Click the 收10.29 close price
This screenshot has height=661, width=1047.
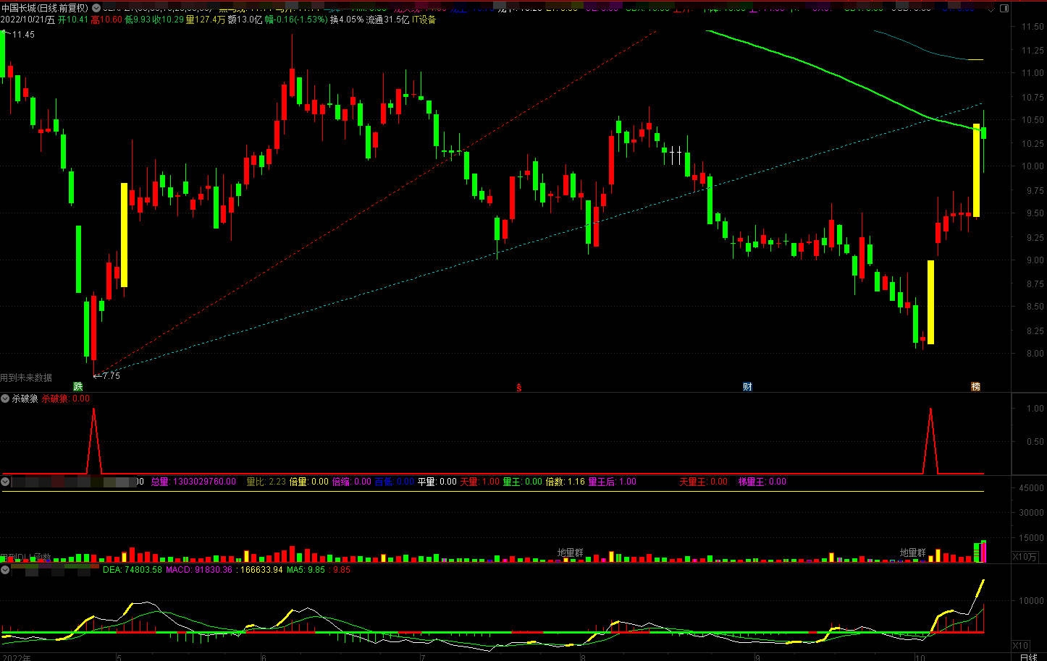tap(168, 20)
